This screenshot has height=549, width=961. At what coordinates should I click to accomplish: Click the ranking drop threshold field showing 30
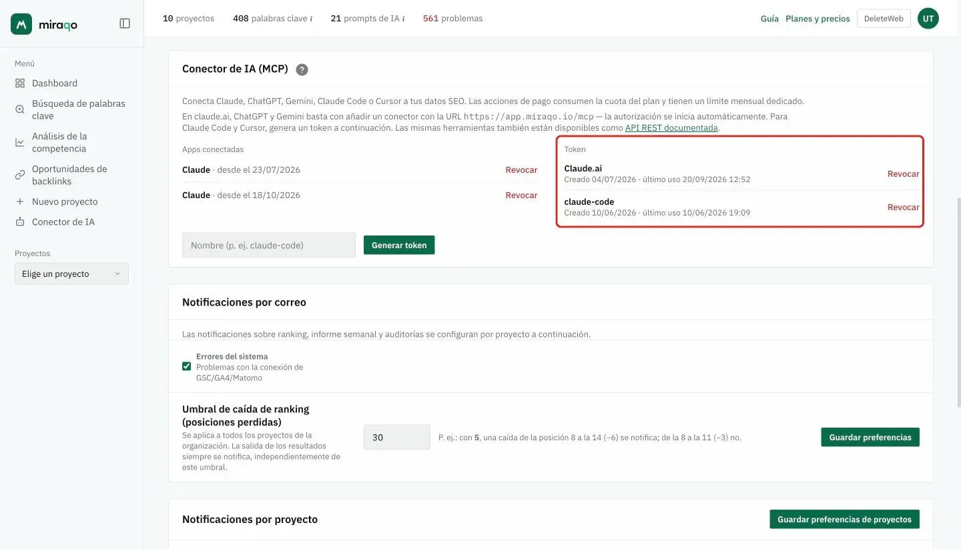(397, 437)
